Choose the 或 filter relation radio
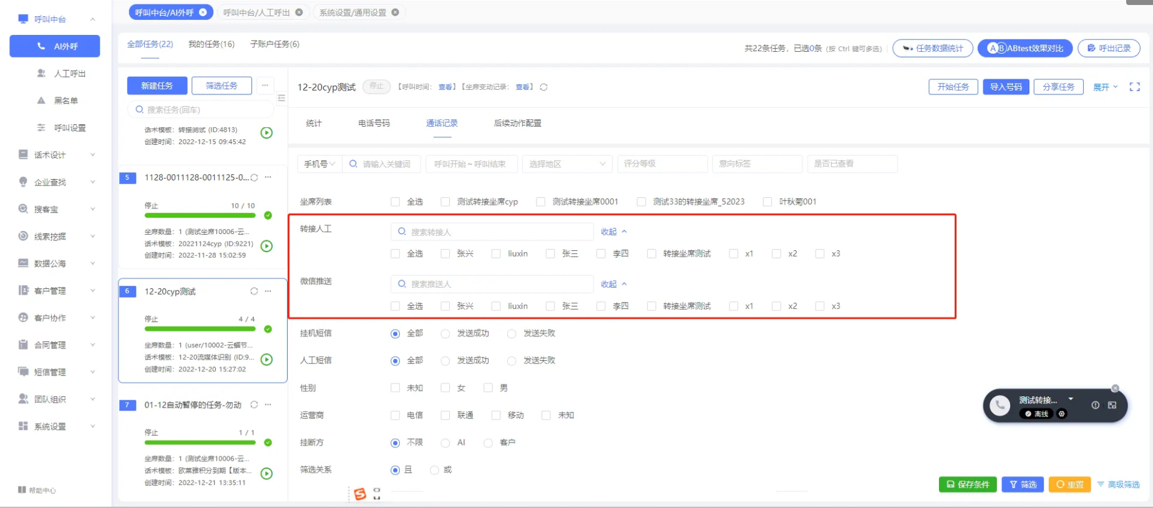 tap(434, 470)
